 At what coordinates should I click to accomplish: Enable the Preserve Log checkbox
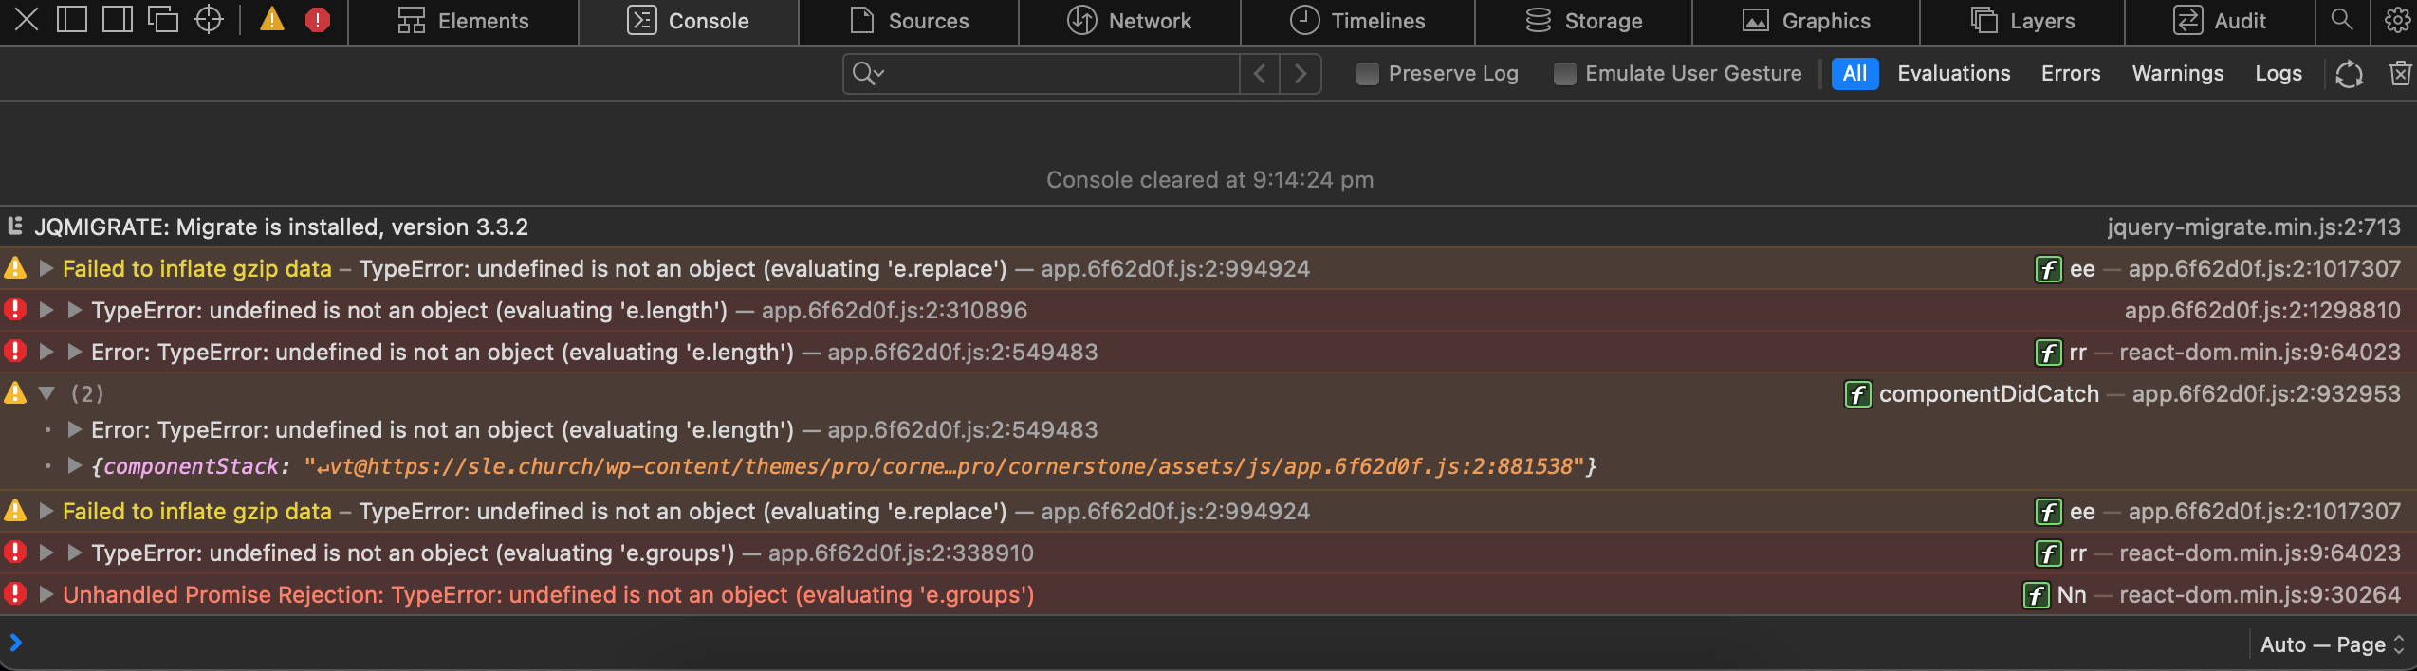point(1367,73)
